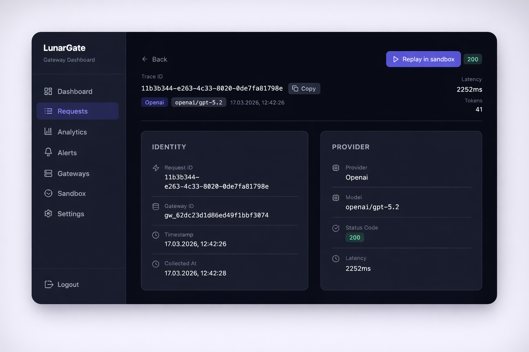Click the copy icon beside Trace ID

click(295, 88)
